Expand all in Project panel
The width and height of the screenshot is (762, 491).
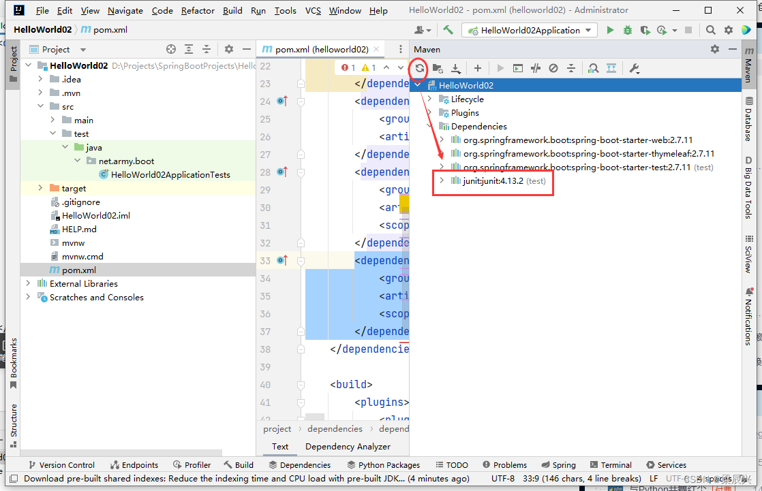[189, 49]
